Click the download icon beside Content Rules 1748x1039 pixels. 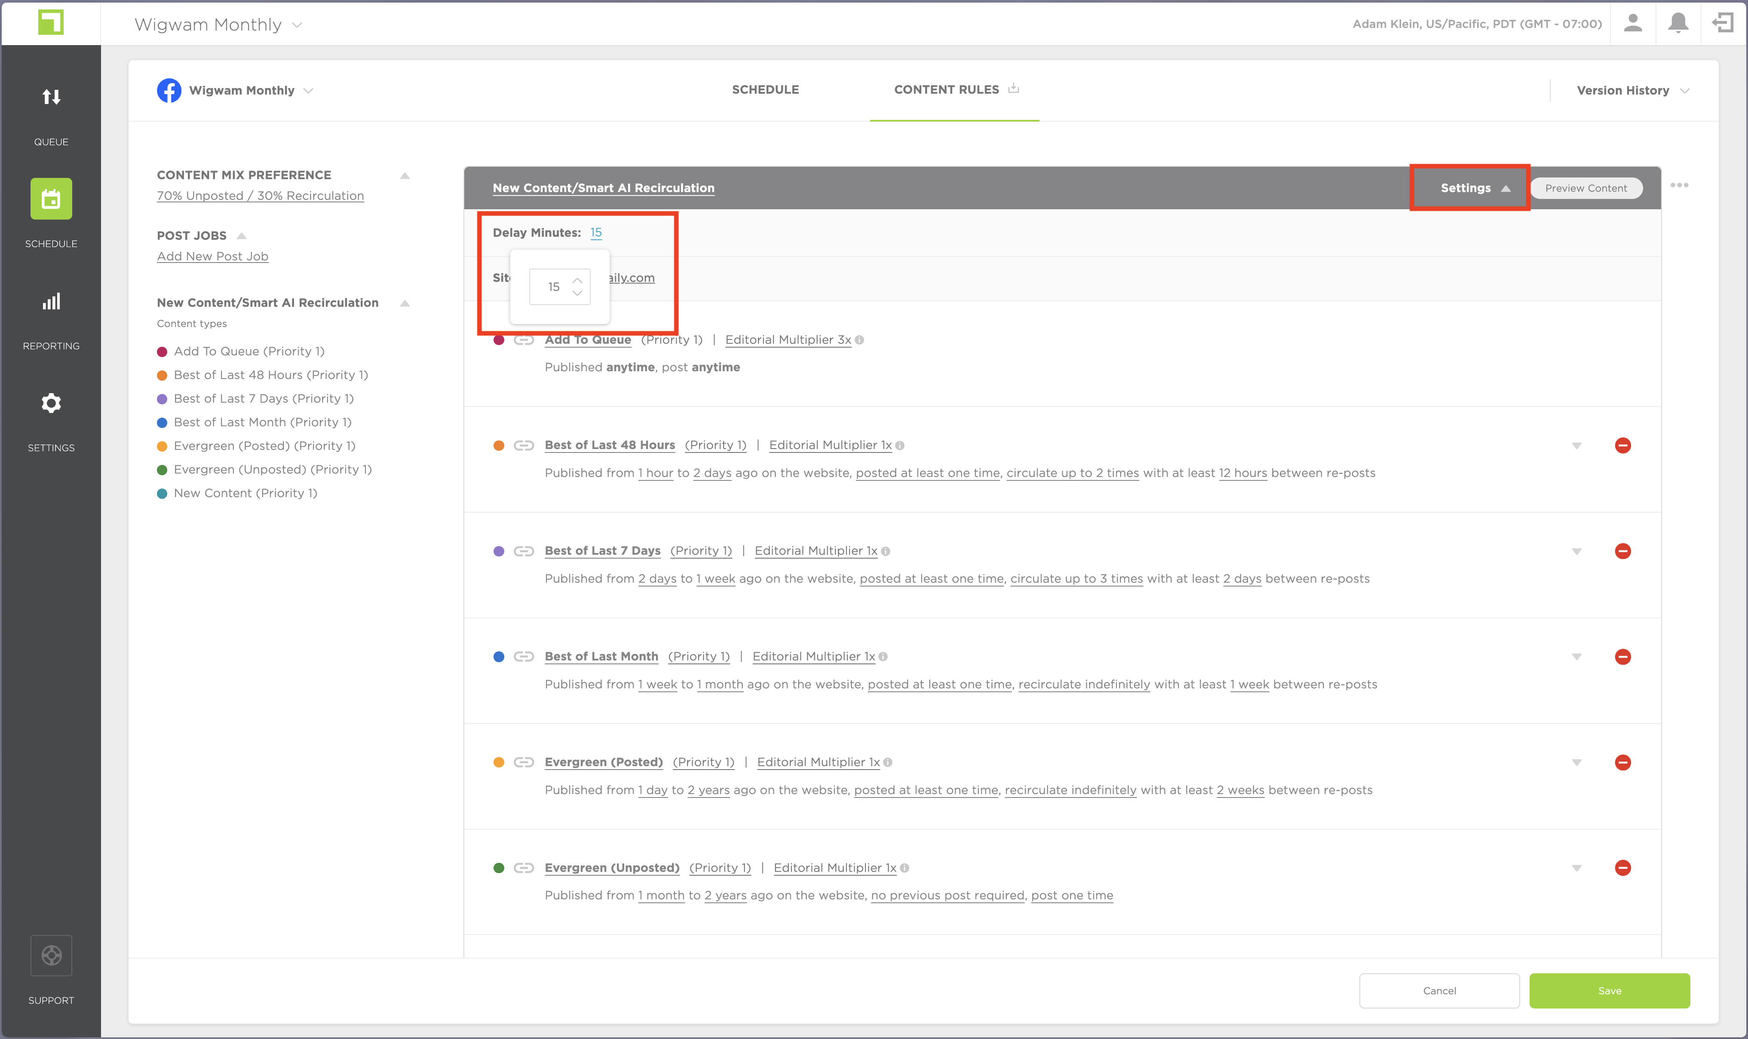pos(1013,88)
